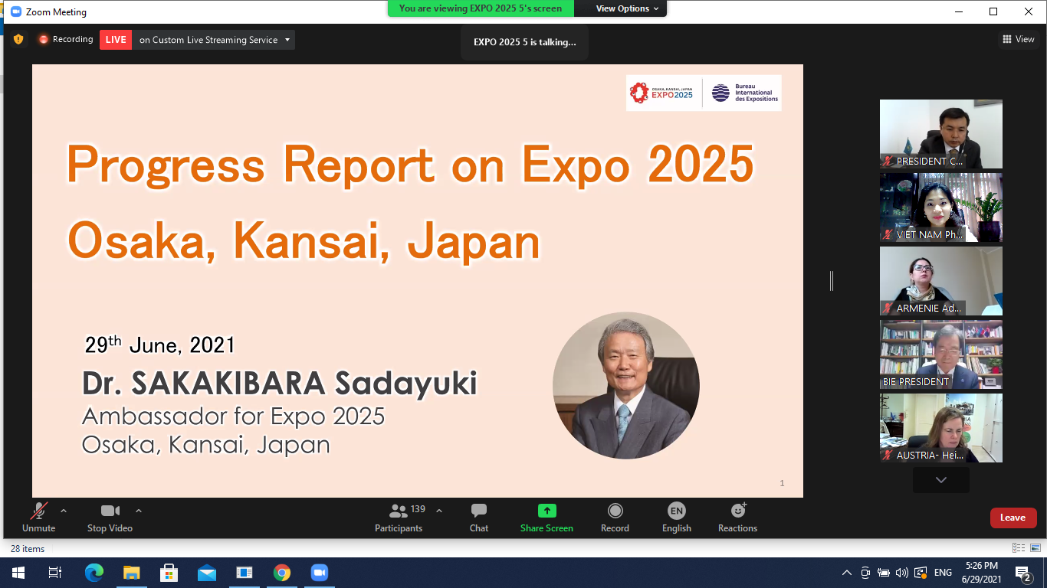
Task: Click the encryption shield icon
Action: [x=18, y=39]
